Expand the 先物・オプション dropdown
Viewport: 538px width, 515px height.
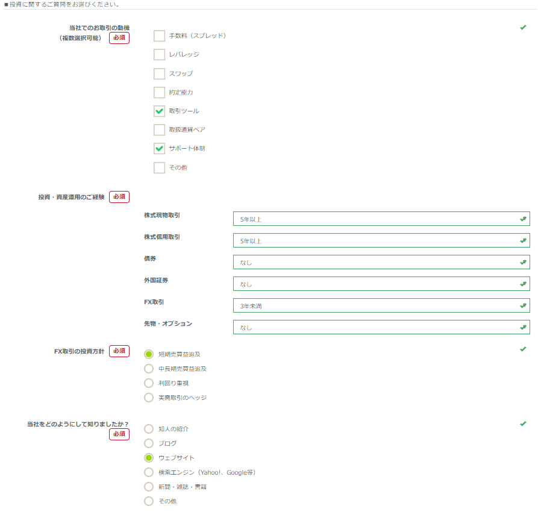point(381,328)
